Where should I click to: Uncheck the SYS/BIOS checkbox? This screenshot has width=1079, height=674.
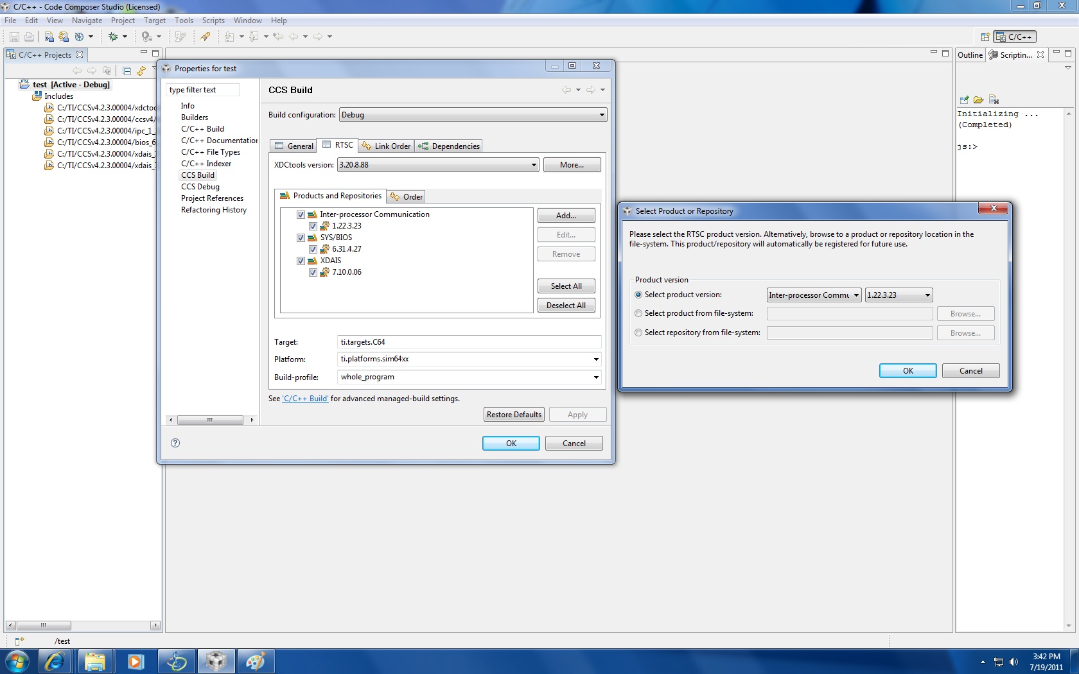(301, 238)
